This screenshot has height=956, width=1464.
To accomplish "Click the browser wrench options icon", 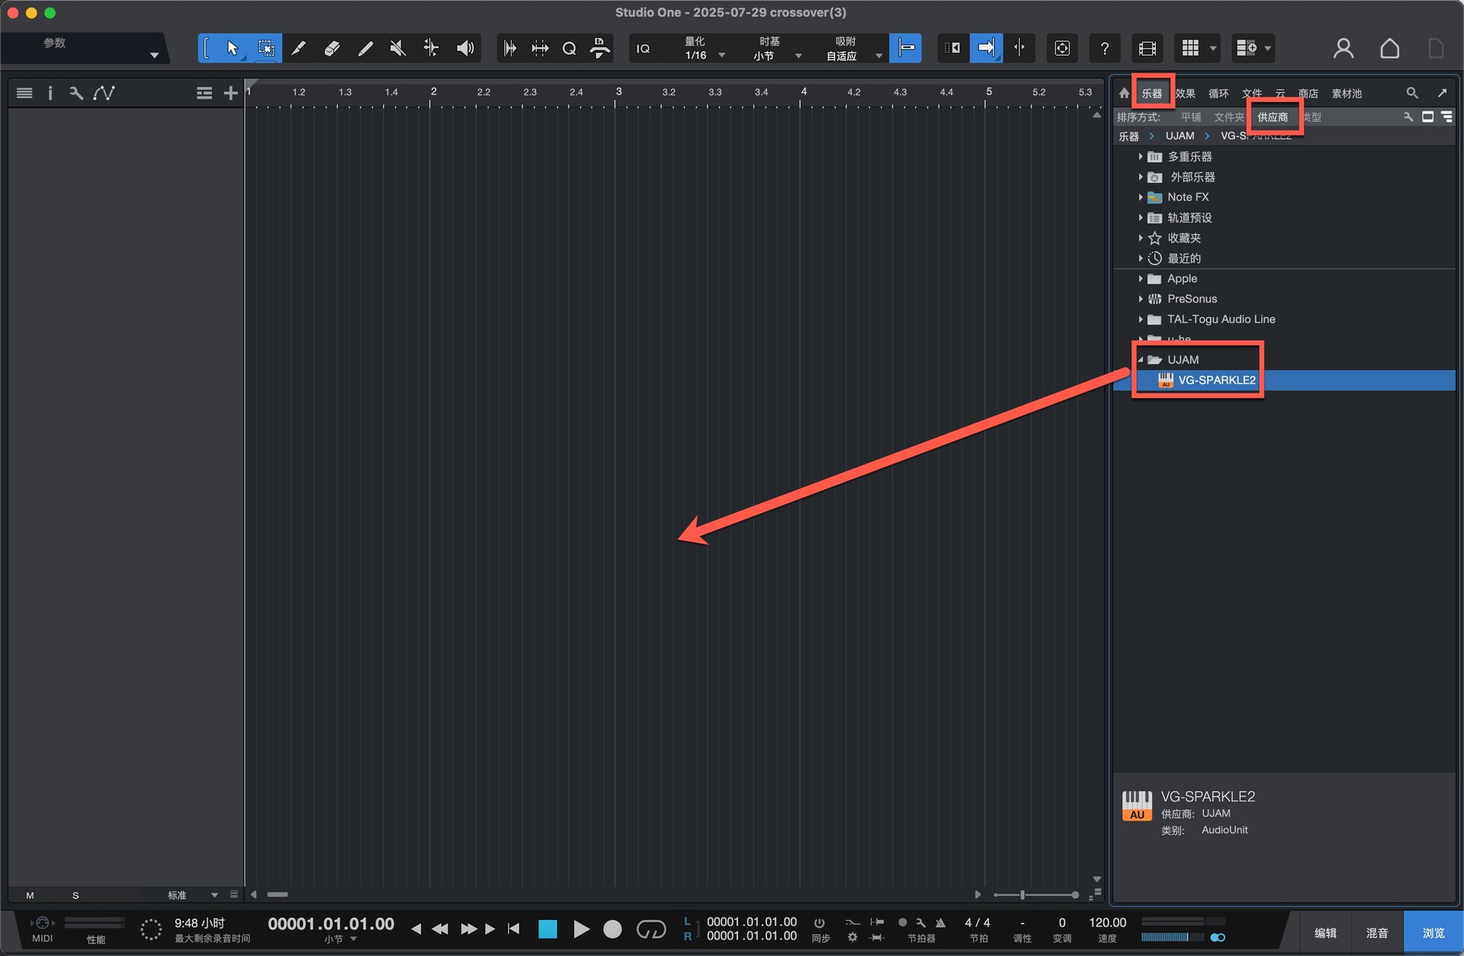I will point(1408,117).
